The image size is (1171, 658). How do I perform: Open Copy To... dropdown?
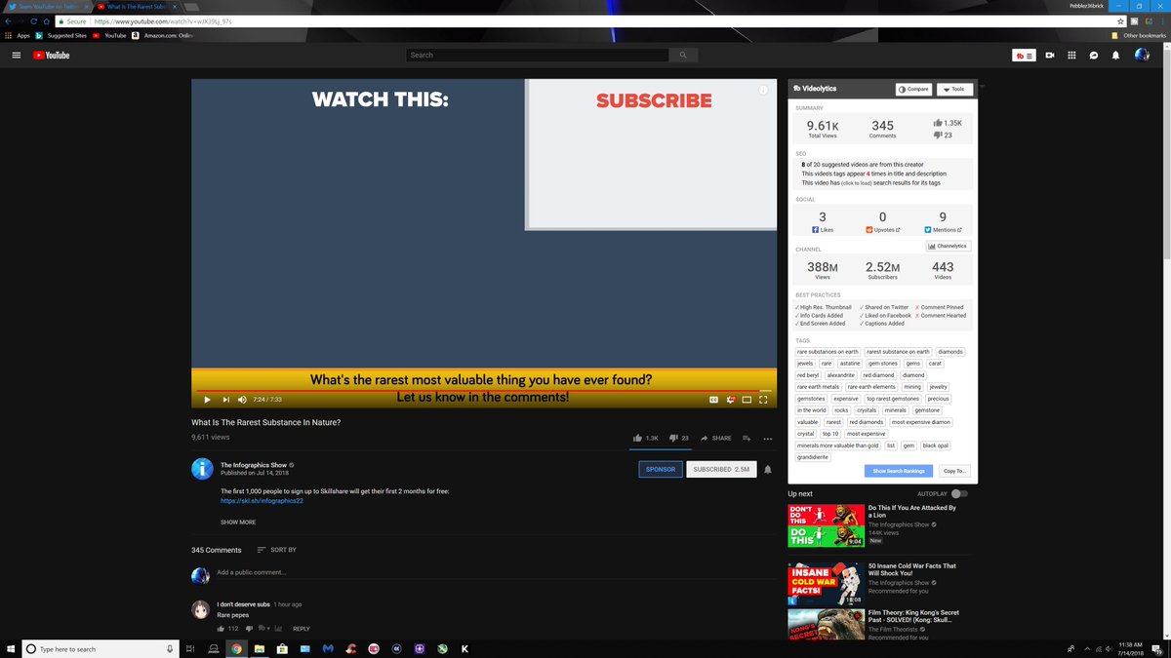[955, 471]
